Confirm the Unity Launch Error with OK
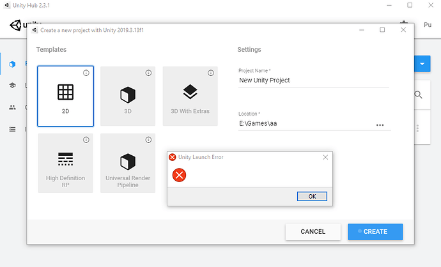441x267 pixels. tap(312, 197)
